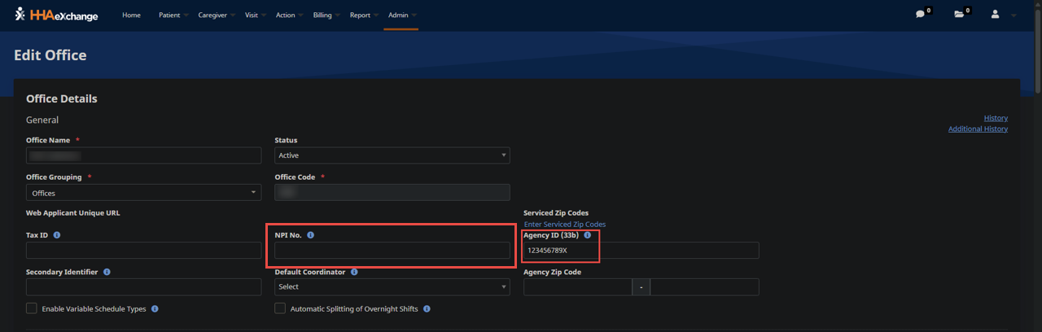Open the chat messages icon

click(920, 15)
